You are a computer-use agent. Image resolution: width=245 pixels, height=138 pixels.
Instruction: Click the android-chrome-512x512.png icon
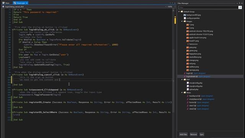point(188,34)
